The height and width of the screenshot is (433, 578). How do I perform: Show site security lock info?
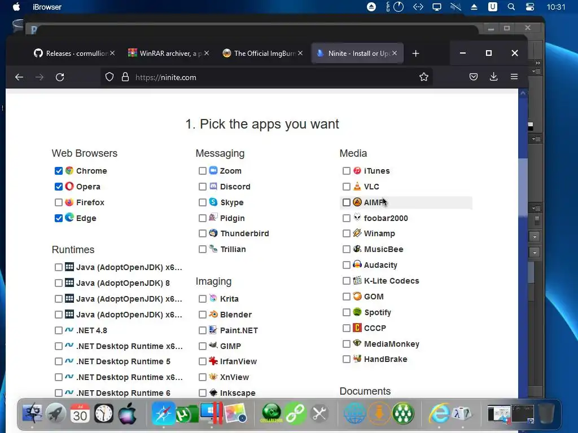pos(125,77)
